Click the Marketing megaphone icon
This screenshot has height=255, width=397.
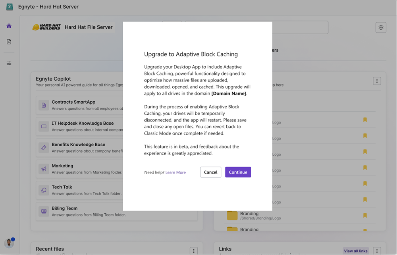(44, 169)
